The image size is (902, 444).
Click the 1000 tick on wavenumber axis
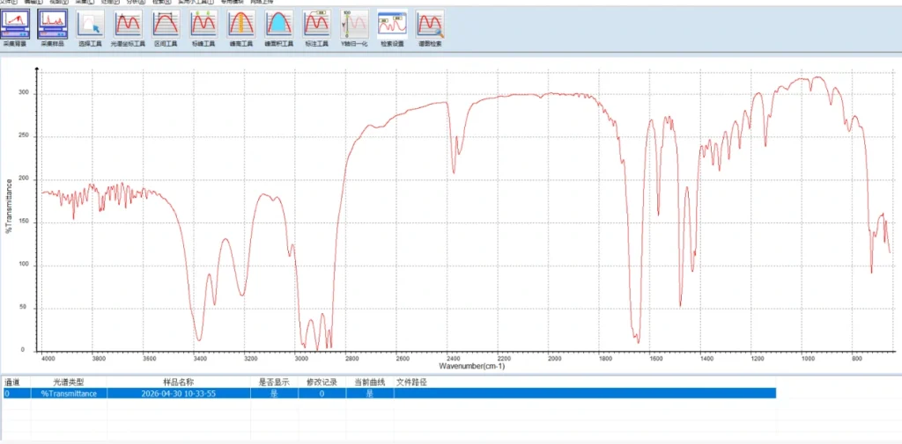point(807,359)
